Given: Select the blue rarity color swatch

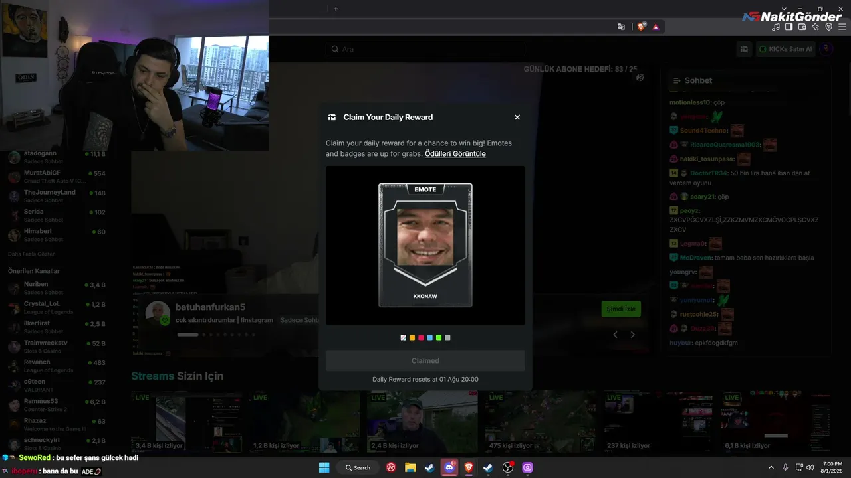Looking at the screenshot, I should pos(430,338).
